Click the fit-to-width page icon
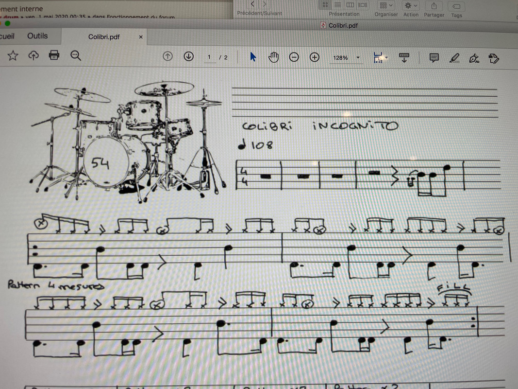The image size is (518, 389). pos(378,57)
